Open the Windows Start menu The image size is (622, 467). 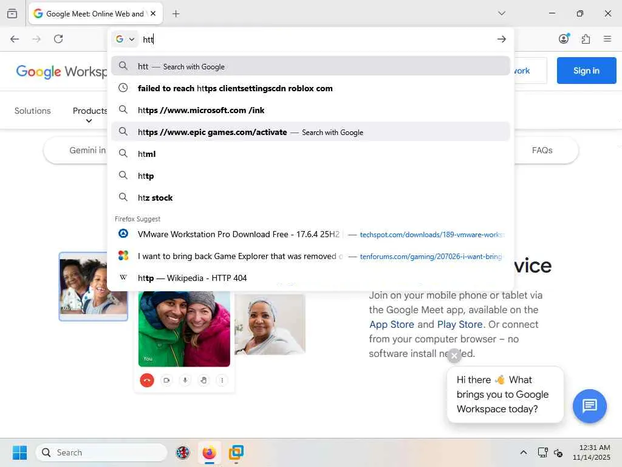point(19,452)
